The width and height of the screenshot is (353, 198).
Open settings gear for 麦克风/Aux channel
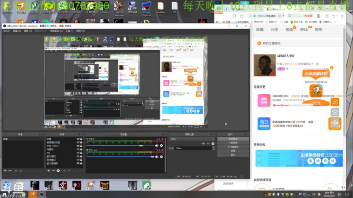(161, 157)
